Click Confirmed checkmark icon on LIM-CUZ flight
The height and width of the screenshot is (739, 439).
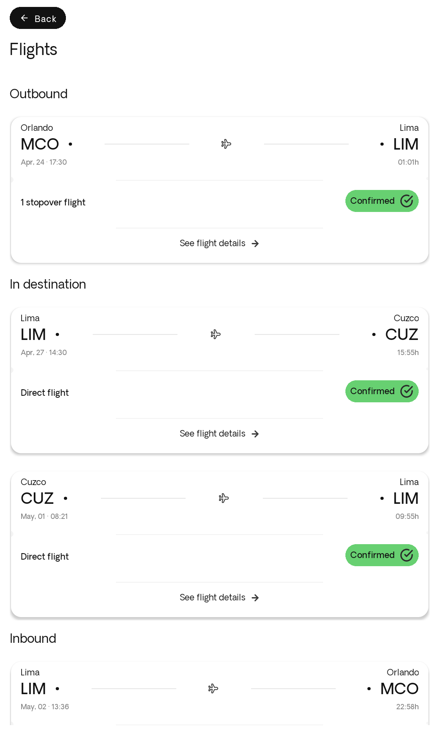coord(407,391)
